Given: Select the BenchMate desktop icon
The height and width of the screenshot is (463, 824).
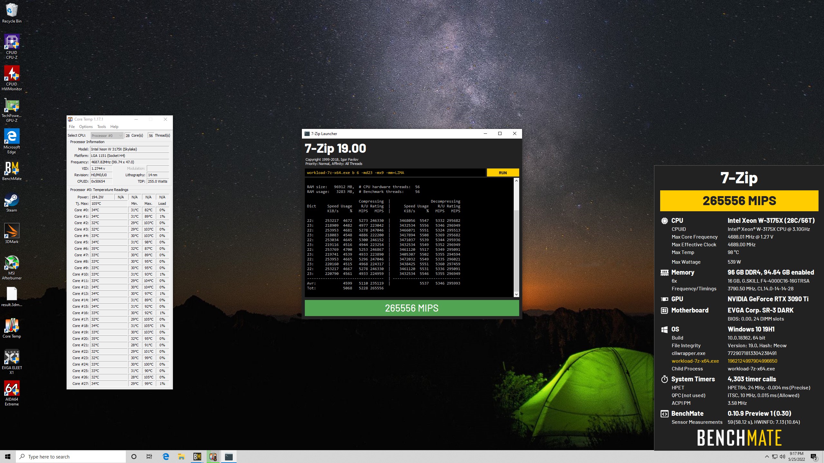Looking at the screenshot, I should 12,171.
